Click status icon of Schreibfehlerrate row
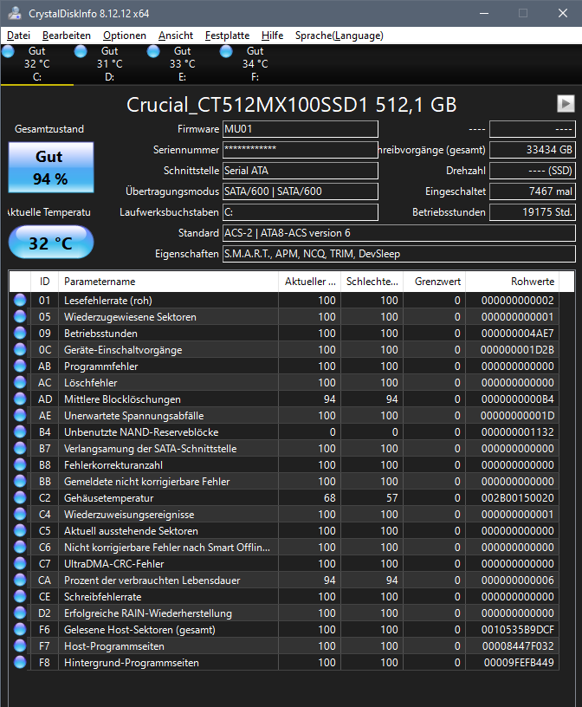The height and width of the screenshot is (707, 582). (20, 596)
